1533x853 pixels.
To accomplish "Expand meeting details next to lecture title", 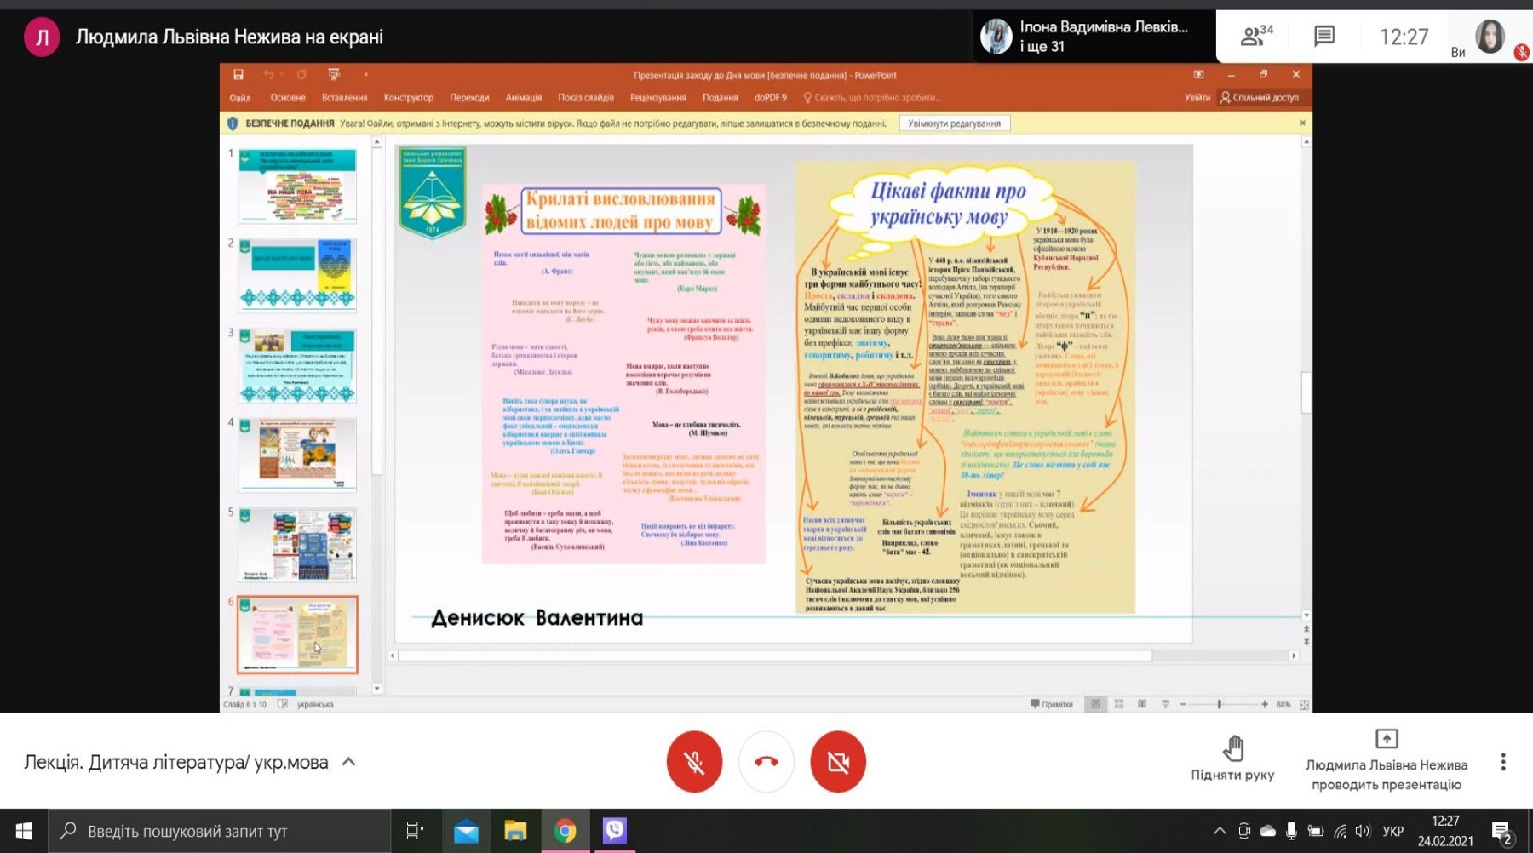I will [x=348, y=762].
